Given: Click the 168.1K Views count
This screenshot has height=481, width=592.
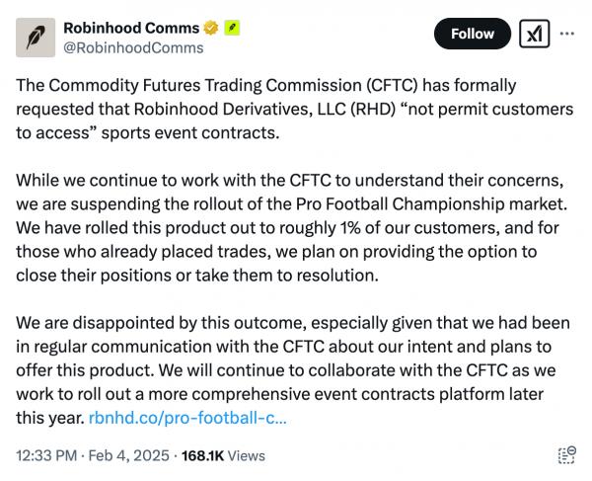Looking at the screenshot, I should pos(224,455).
